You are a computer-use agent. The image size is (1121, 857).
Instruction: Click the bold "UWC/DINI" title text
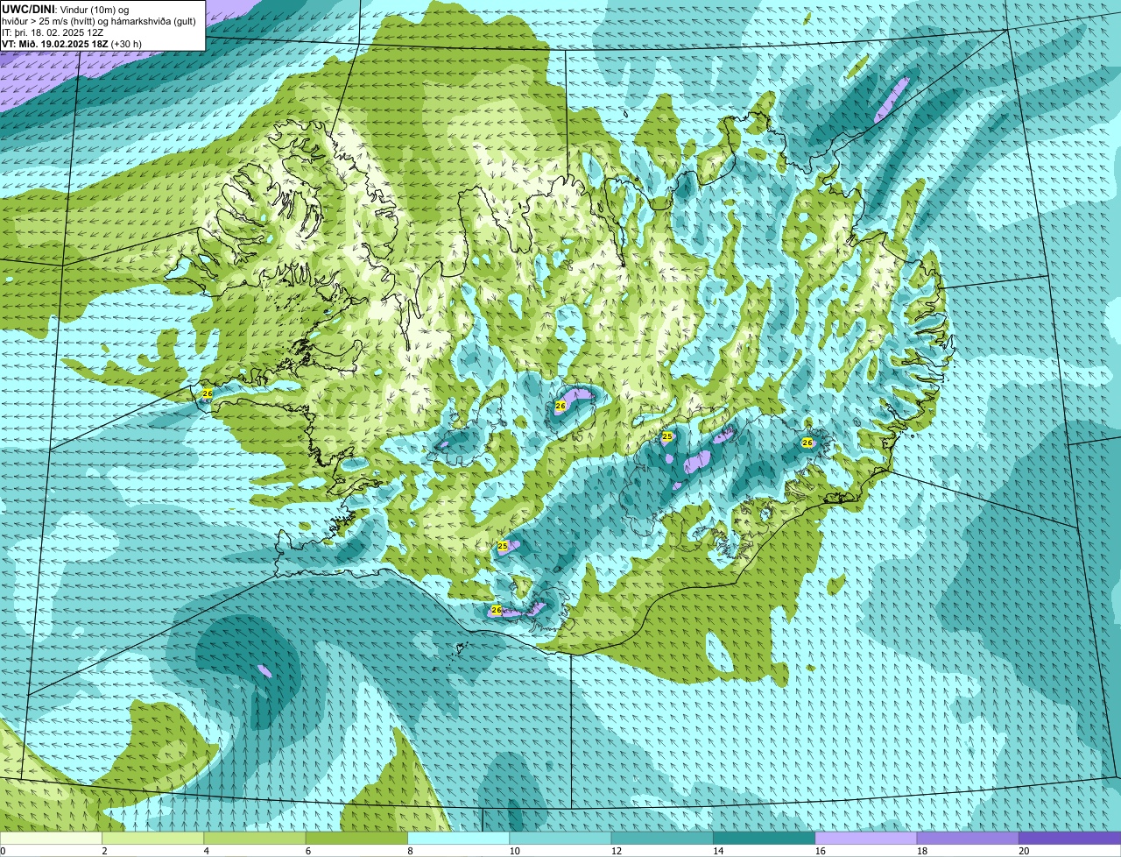[29, 8]
